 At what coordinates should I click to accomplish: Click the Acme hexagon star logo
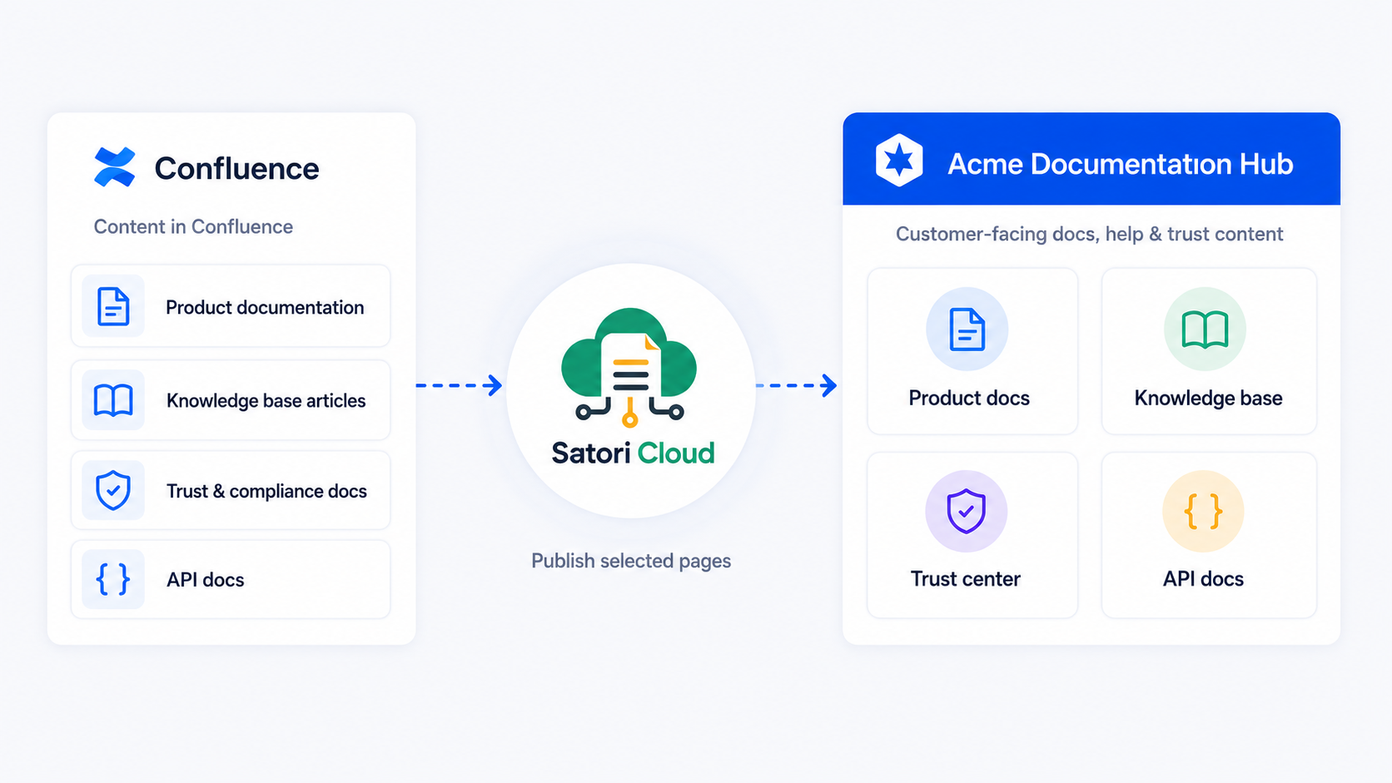(899, 160)
